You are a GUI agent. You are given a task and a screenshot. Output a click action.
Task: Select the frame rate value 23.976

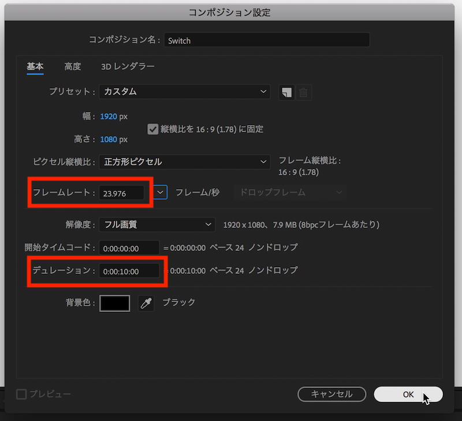(x=121, y=193)
